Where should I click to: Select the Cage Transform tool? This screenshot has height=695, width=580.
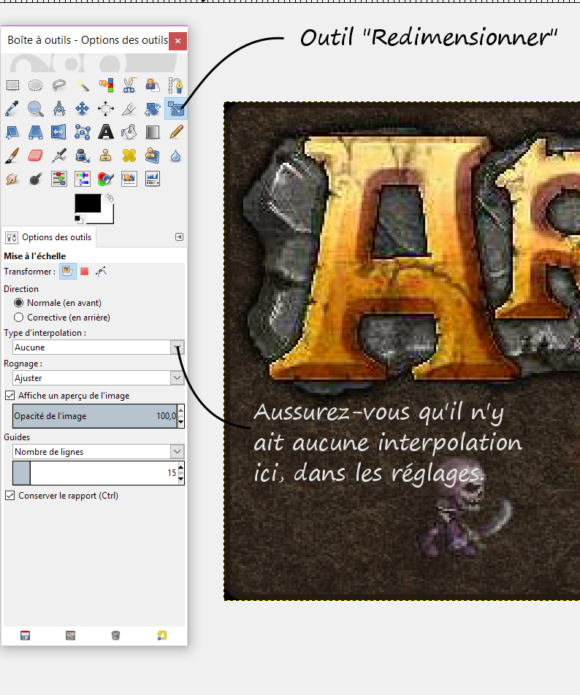tap(83, 132)
